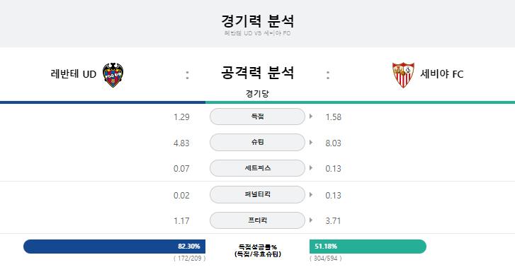Click the arrow beside 슈팅 pill

tap(311, 143)
